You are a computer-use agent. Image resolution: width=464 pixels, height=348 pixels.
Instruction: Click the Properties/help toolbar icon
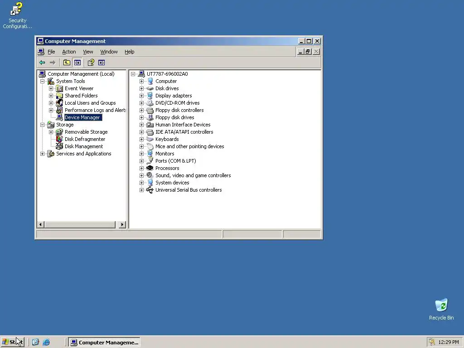(91, 63)
